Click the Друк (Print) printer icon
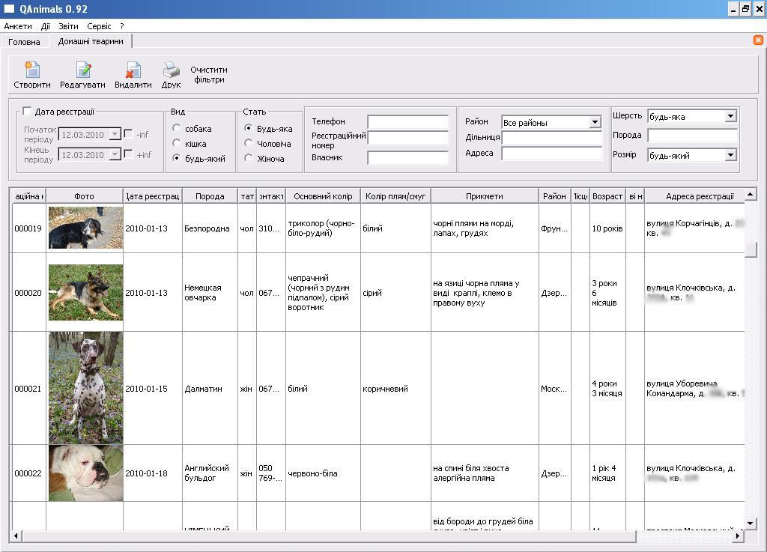 (172, 70)
